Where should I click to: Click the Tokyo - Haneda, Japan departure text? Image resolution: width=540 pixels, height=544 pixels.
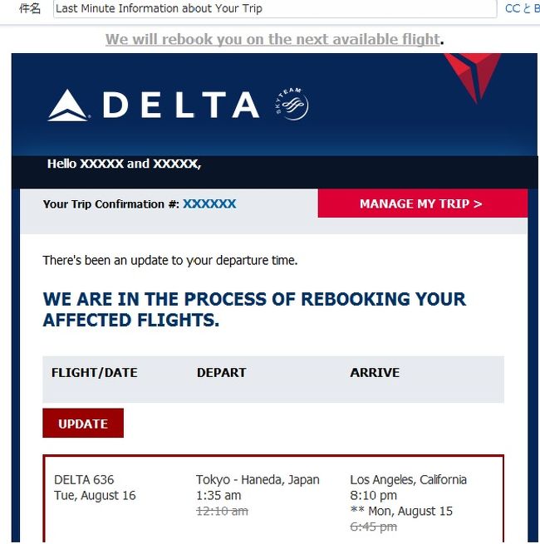pyautogui.click(x=258, y=480)
